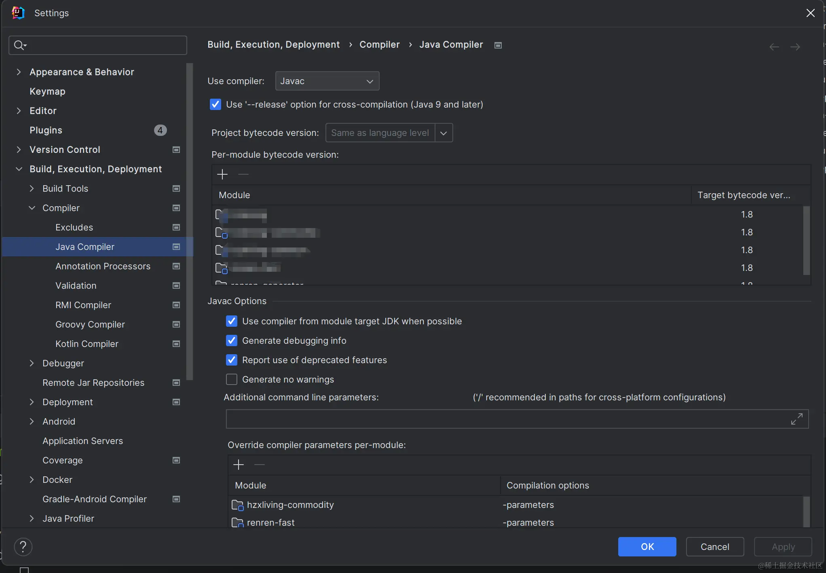Select Annotation Processors in settings tree
Image resolution: width=826 pixels, height=573 pixels.
pyautogui.click(x=103, y=266)
